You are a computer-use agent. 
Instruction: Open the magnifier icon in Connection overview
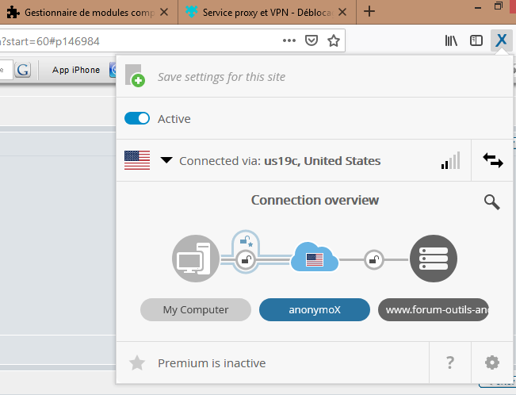pyautogui.click(x=492, y=202)
